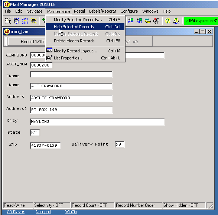Click the Record Number Order status panel
Screen dimensions: 218x215
pos(139,205)
